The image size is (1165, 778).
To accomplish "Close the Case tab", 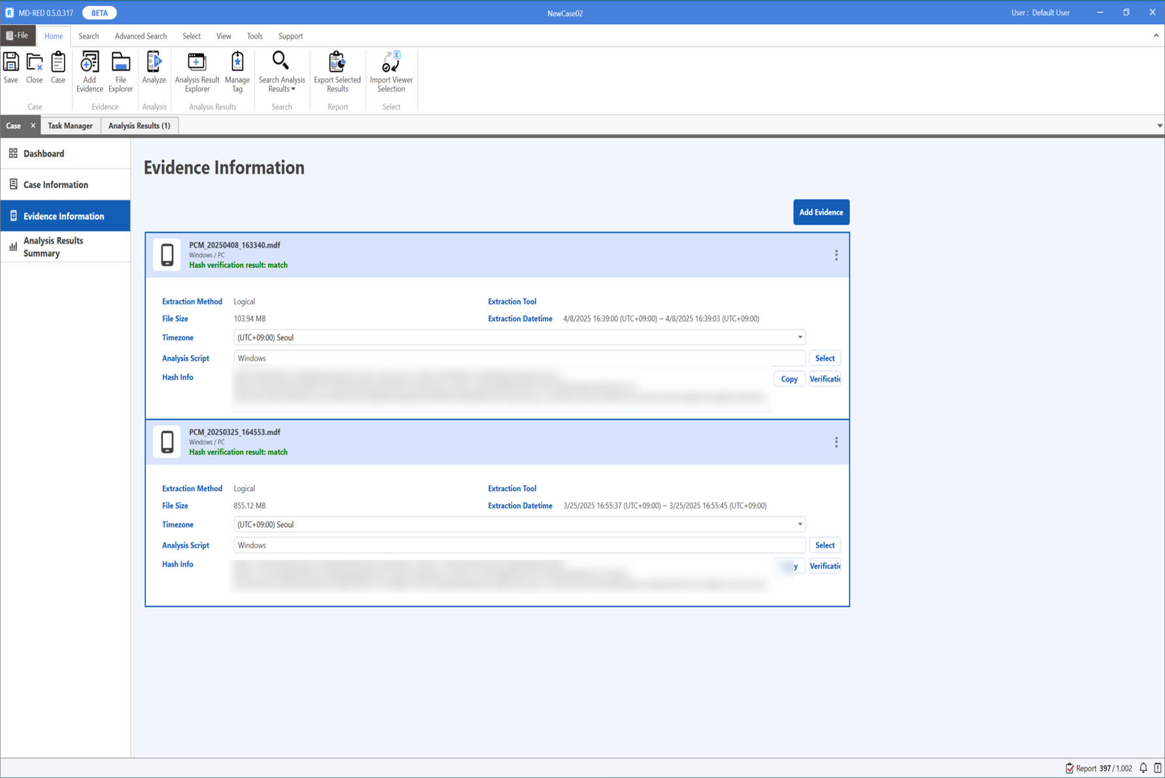I will (33, 125).
